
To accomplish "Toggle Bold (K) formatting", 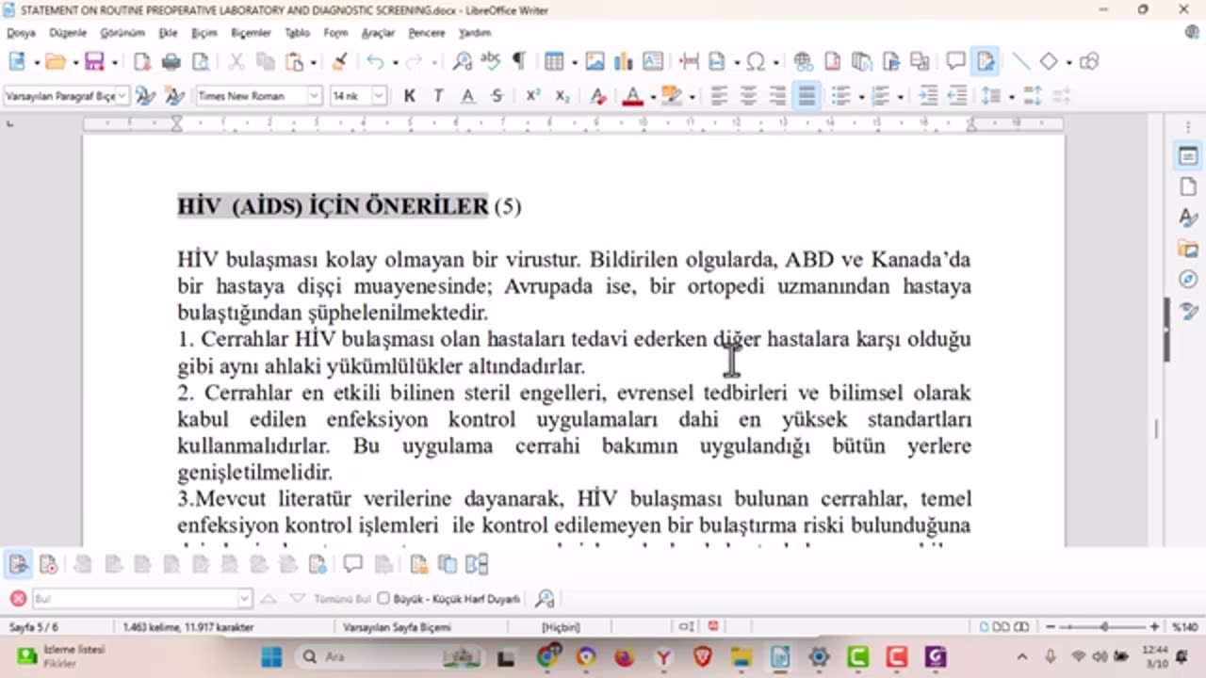I will 409,96.
